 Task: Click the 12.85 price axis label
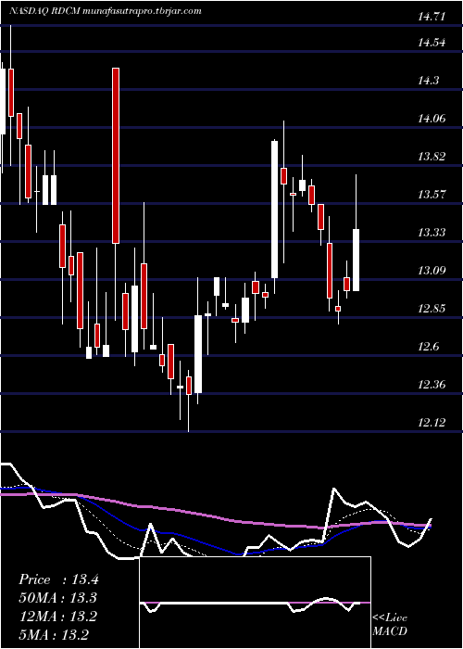[432, 309]
